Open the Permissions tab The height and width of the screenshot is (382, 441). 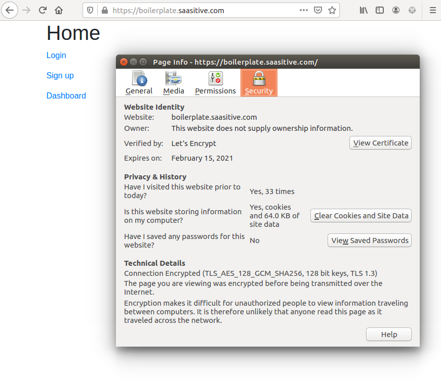pos(215,83)
